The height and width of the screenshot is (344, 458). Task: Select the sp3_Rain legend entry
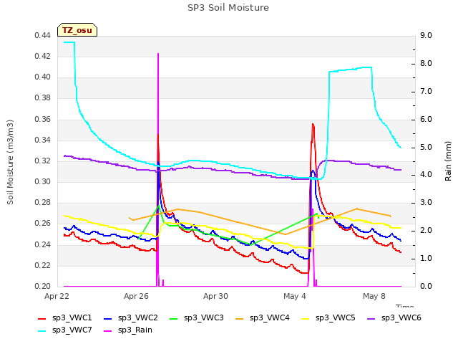click(128, 330)
